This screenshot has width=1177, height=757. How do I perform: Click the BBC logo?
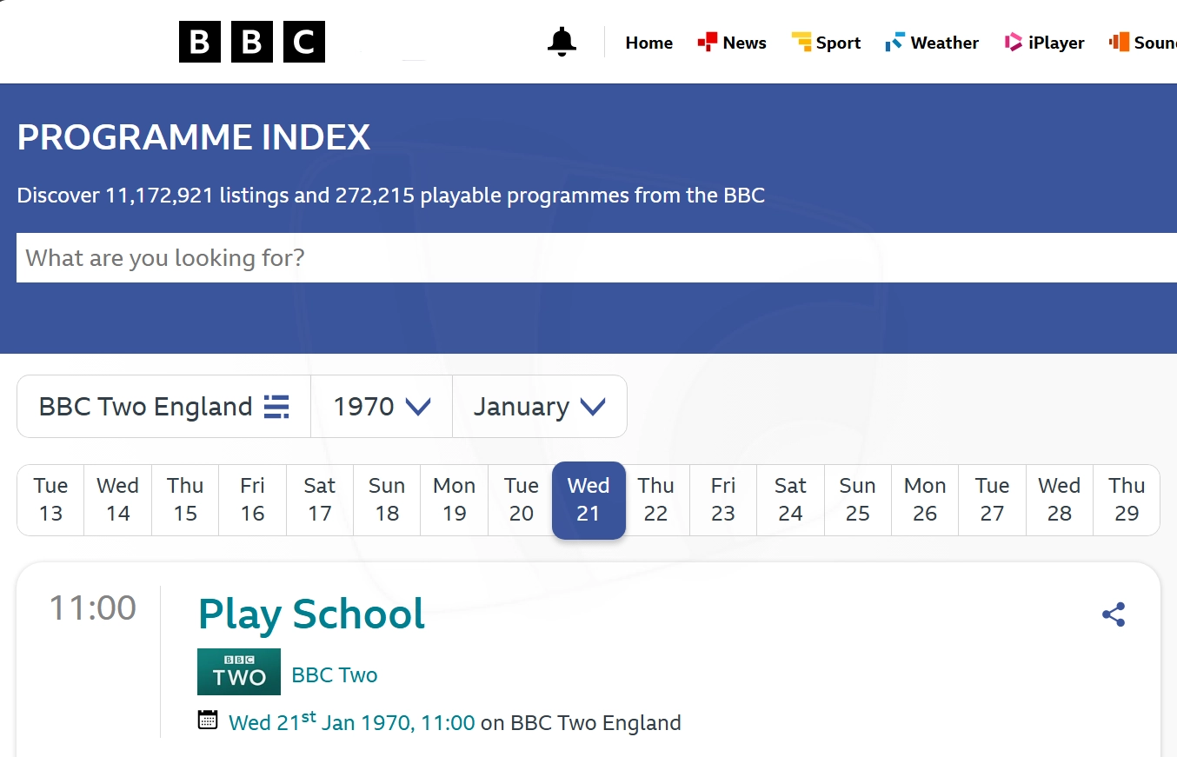[252, 42]
